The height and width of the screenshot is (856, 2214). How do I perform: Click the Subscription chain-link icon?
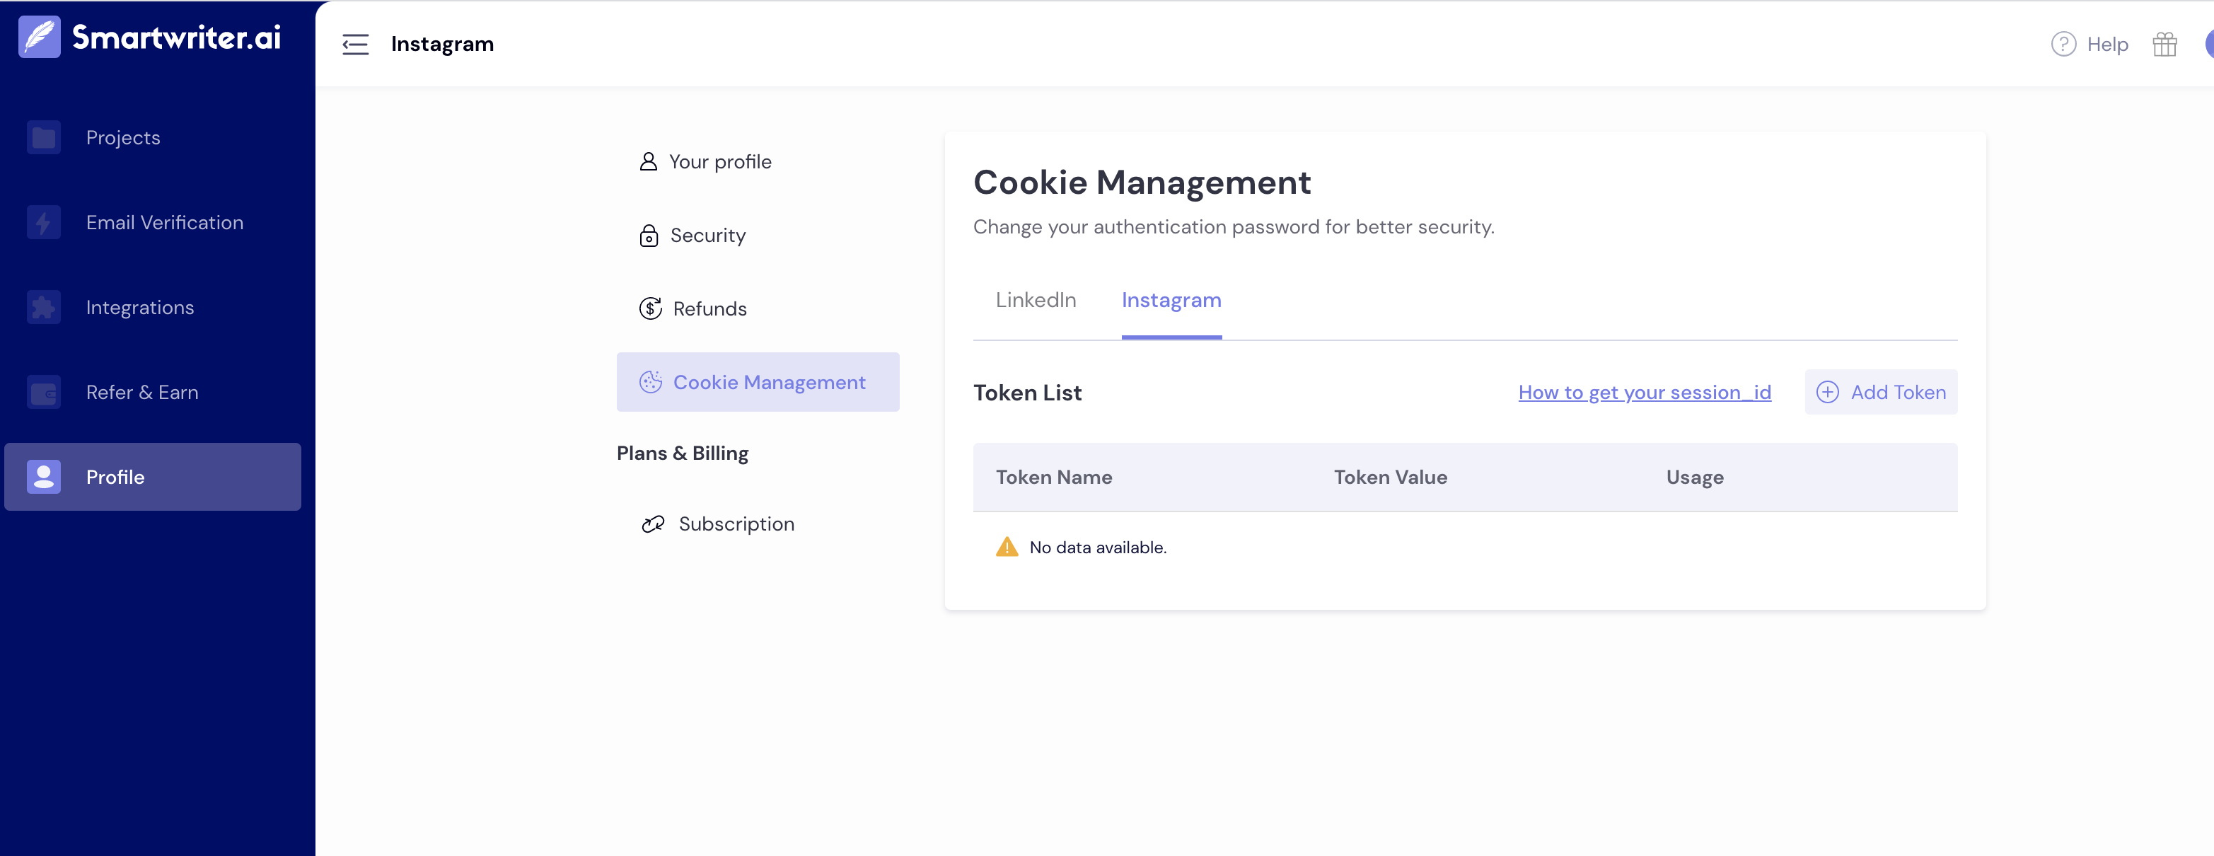click(651, 524)
